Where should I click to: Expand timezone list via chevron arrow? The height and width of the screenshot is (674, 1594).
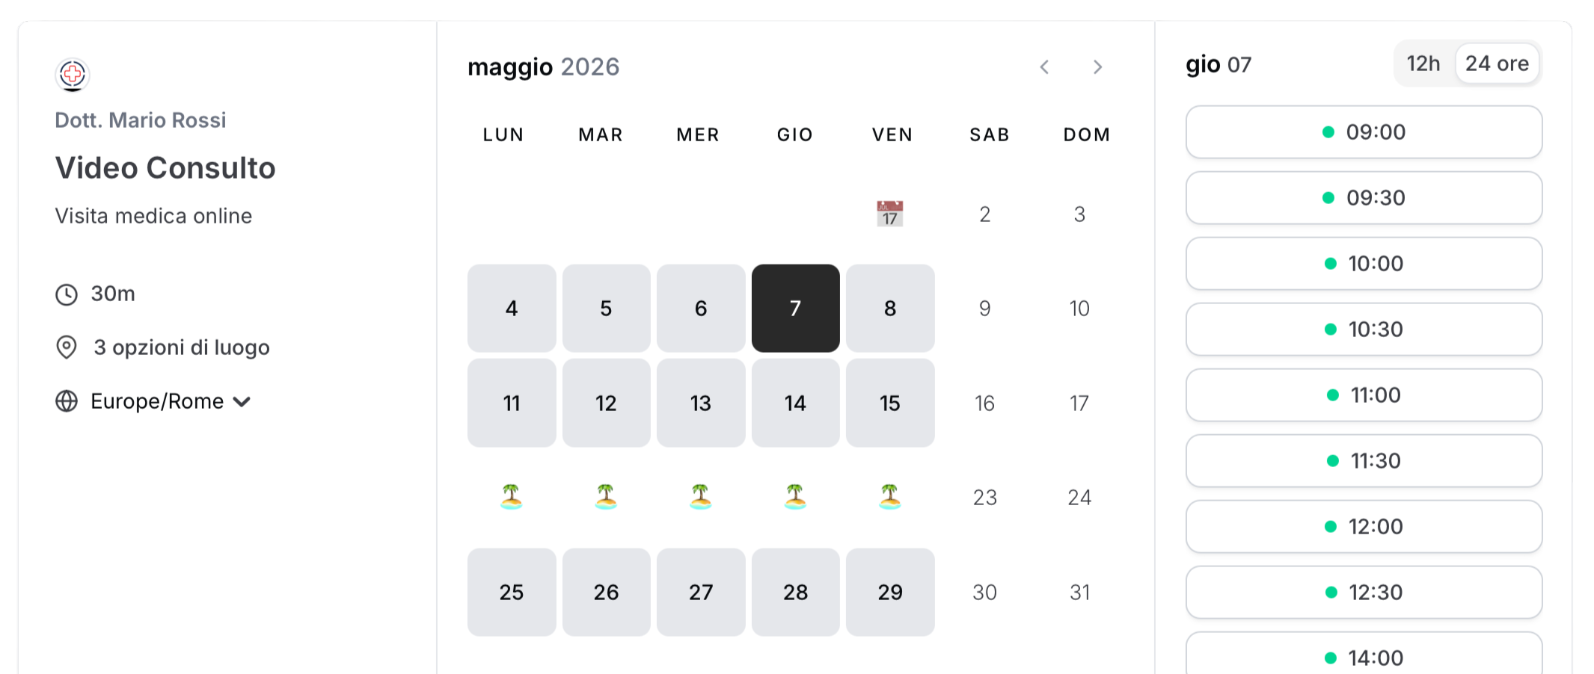pos(242,402)
